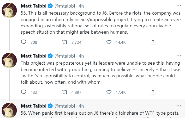Like the tweet with 14.4K likes
The width and height of the screenshot is (185, 118).
click(x=110, y=42)
